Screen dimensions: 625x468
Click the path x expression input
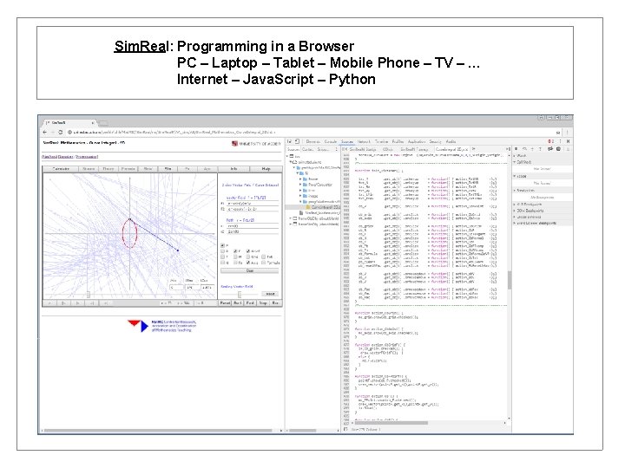tap(253, 226)
